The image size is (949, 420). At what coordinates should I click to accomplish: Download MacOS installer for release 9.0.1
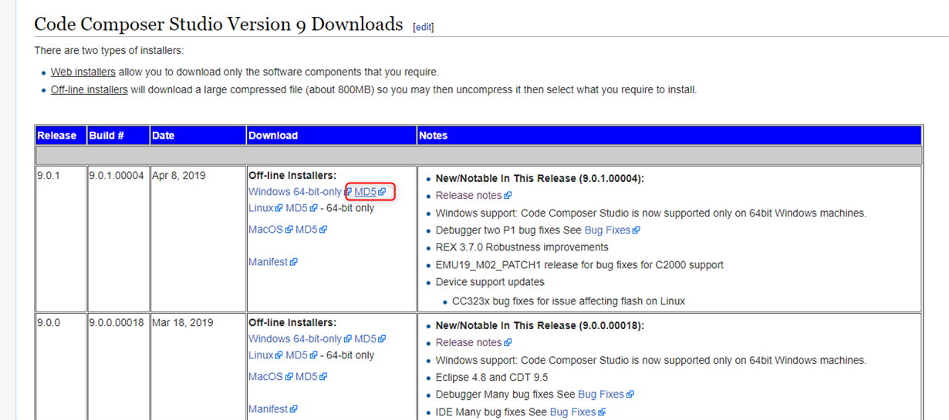pyautogui.click(x=266, y=229)
